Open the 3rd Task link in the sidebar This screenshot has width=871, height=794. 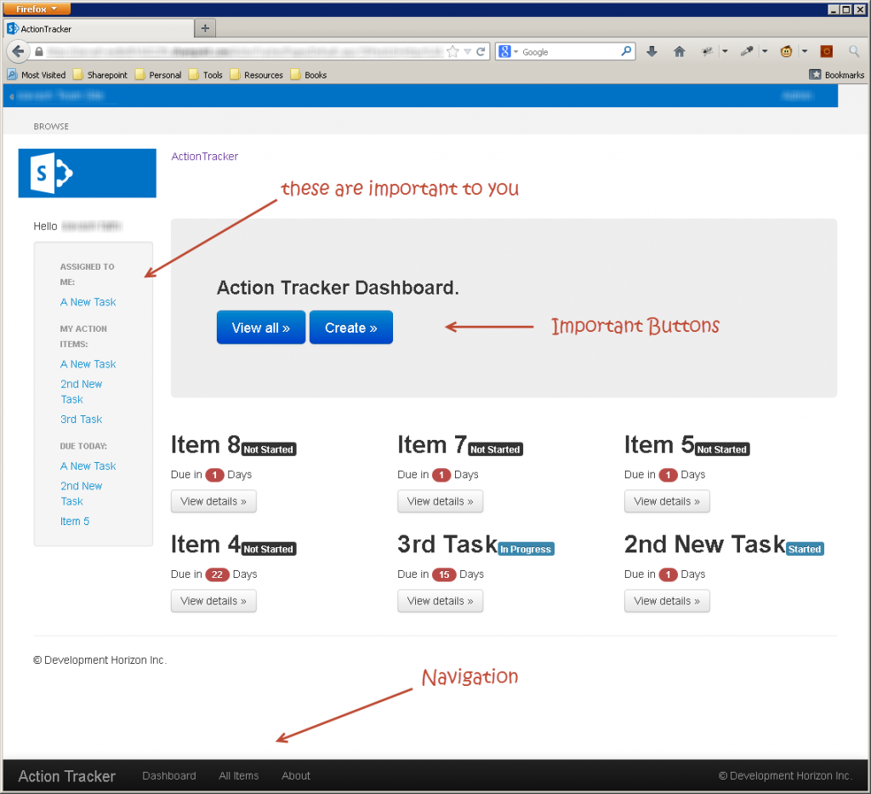click(81, 419)
